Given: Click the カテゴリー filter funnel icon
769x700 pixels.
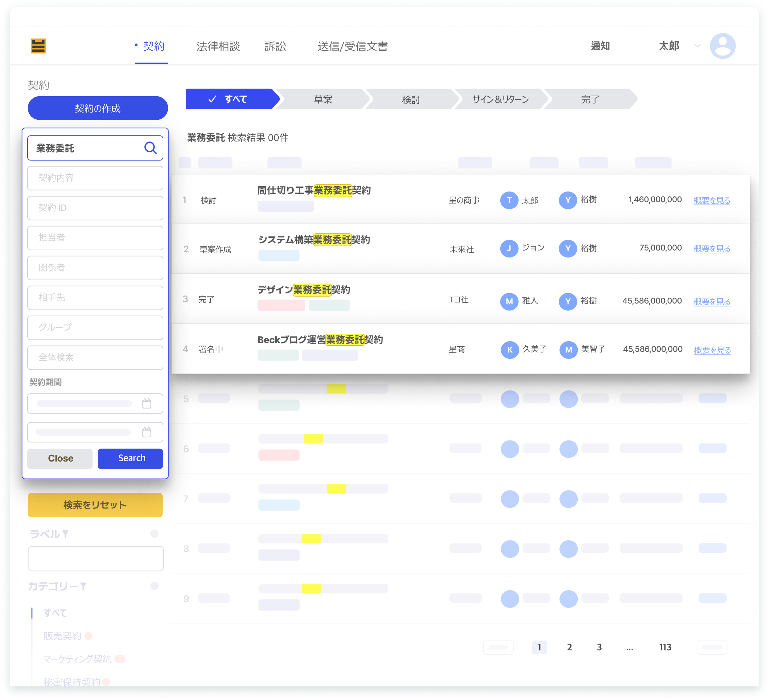Looking at the screenshot, I should [x=83, y=586].
